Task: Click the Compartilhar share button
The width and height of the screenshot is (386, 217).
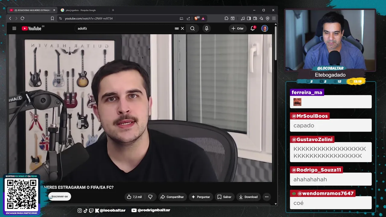Action: (172, 197)
